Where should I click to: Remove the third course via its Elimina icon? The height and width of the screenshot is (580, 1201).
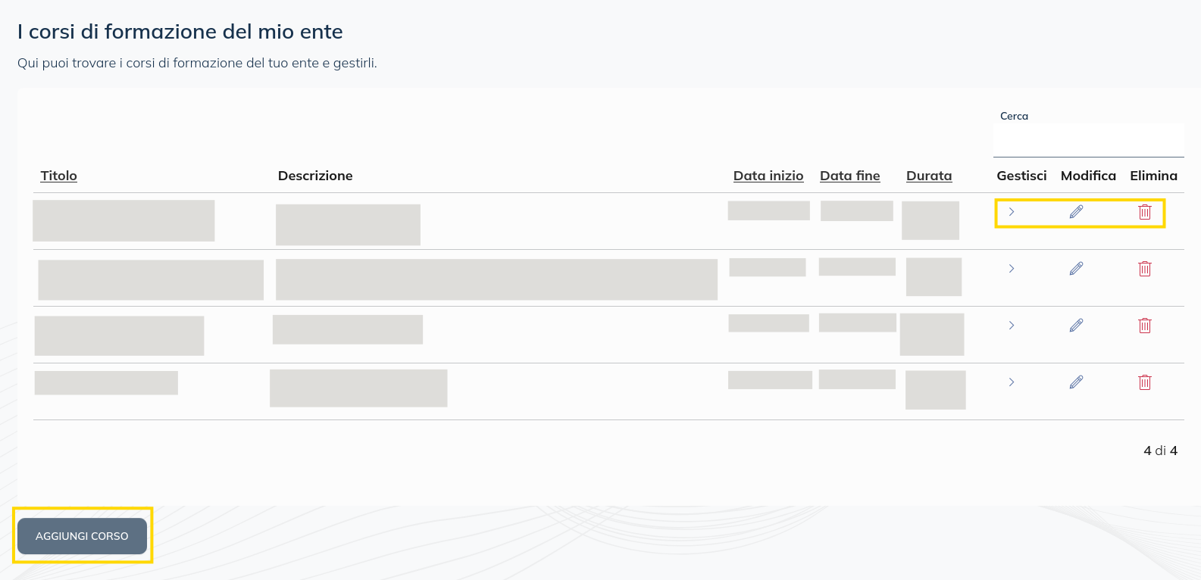pos(1145,326)
